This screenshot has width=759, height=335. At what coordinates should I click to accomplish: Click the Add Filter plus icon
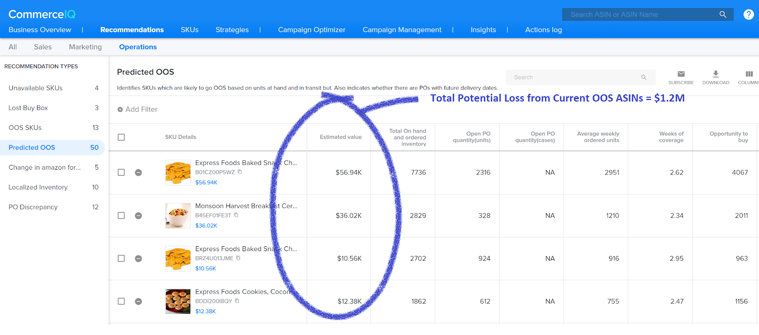click(x=120, y=109)
